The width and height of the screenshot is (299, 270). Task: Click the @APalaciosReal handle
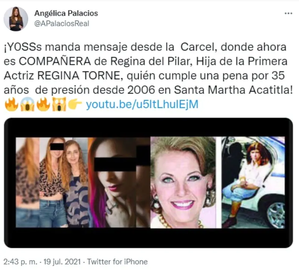point(62,24)
